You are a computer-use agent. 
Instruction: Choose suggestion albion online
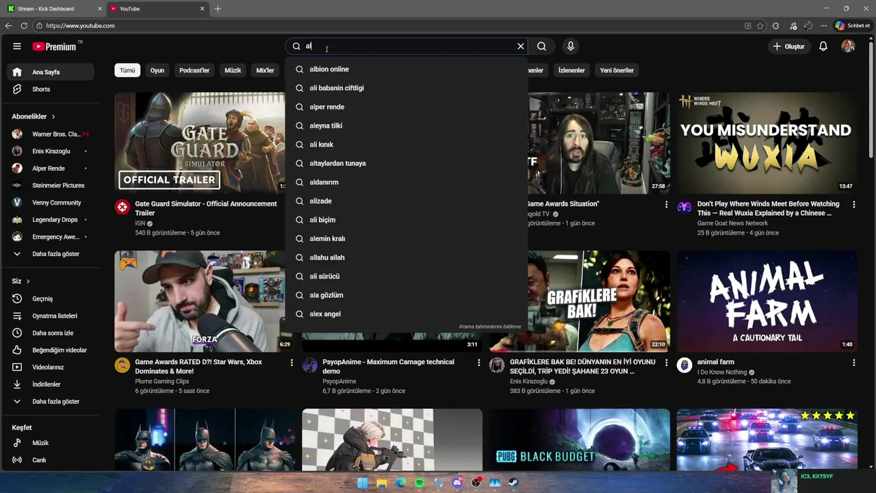pos(407,69)
